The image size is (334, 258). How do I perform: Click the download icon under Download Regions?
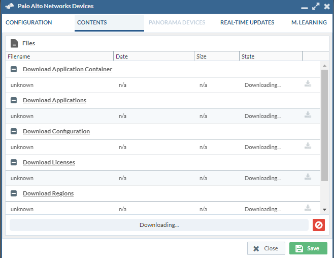[x=308, y=208]
